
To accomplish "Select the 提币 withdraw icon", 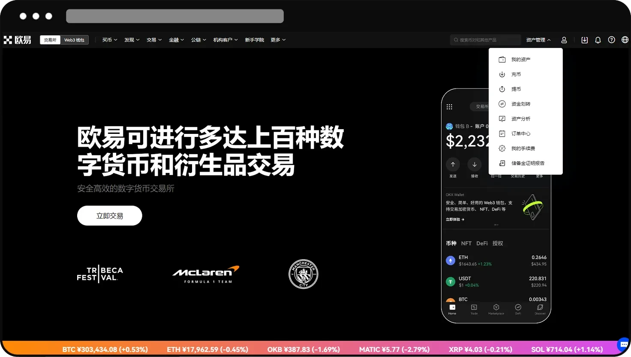I will coord(502,89).
